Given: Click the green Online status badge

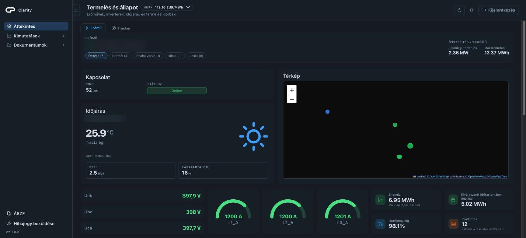Looking at the screenshot, I should (x=177, y=91).
